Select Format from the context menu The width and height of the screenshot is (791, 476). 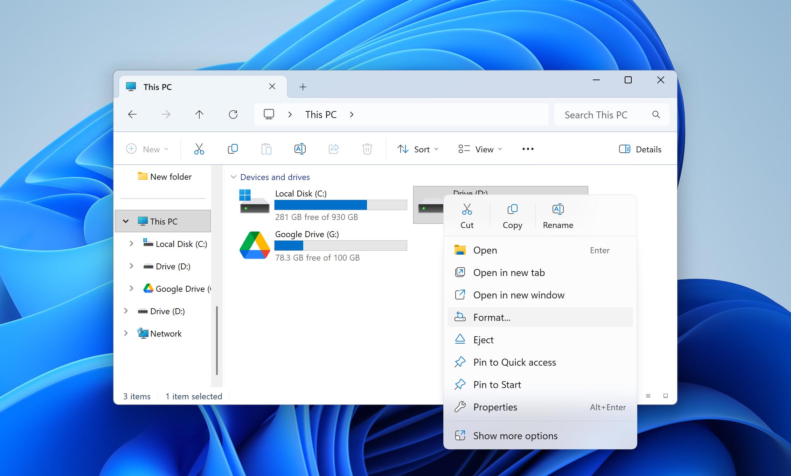point(492,317)
